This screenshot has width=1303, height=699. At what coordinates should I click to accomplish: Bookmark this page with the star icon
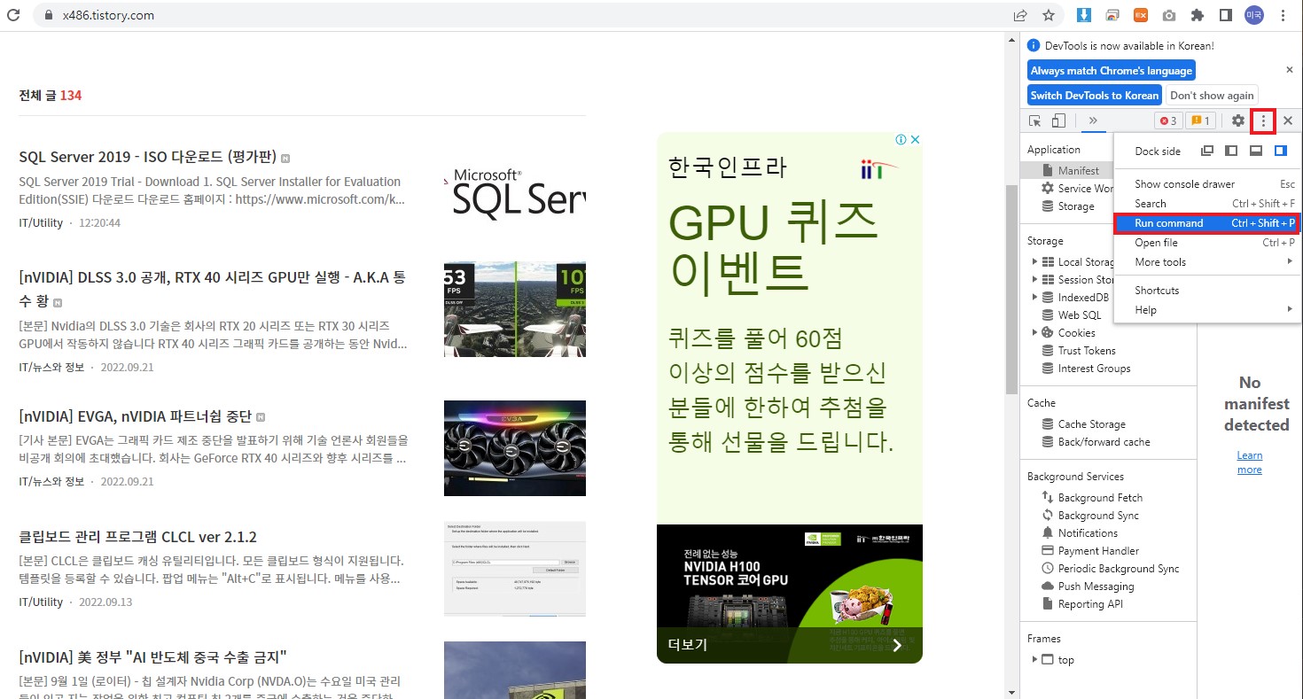tap(1049, 15)
